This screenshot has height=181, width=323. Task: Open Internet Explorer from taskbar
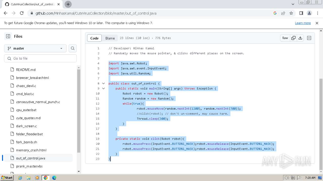(x=20, y=178)
